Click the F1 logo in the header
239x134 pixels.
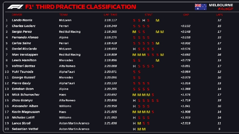[15, 7]
